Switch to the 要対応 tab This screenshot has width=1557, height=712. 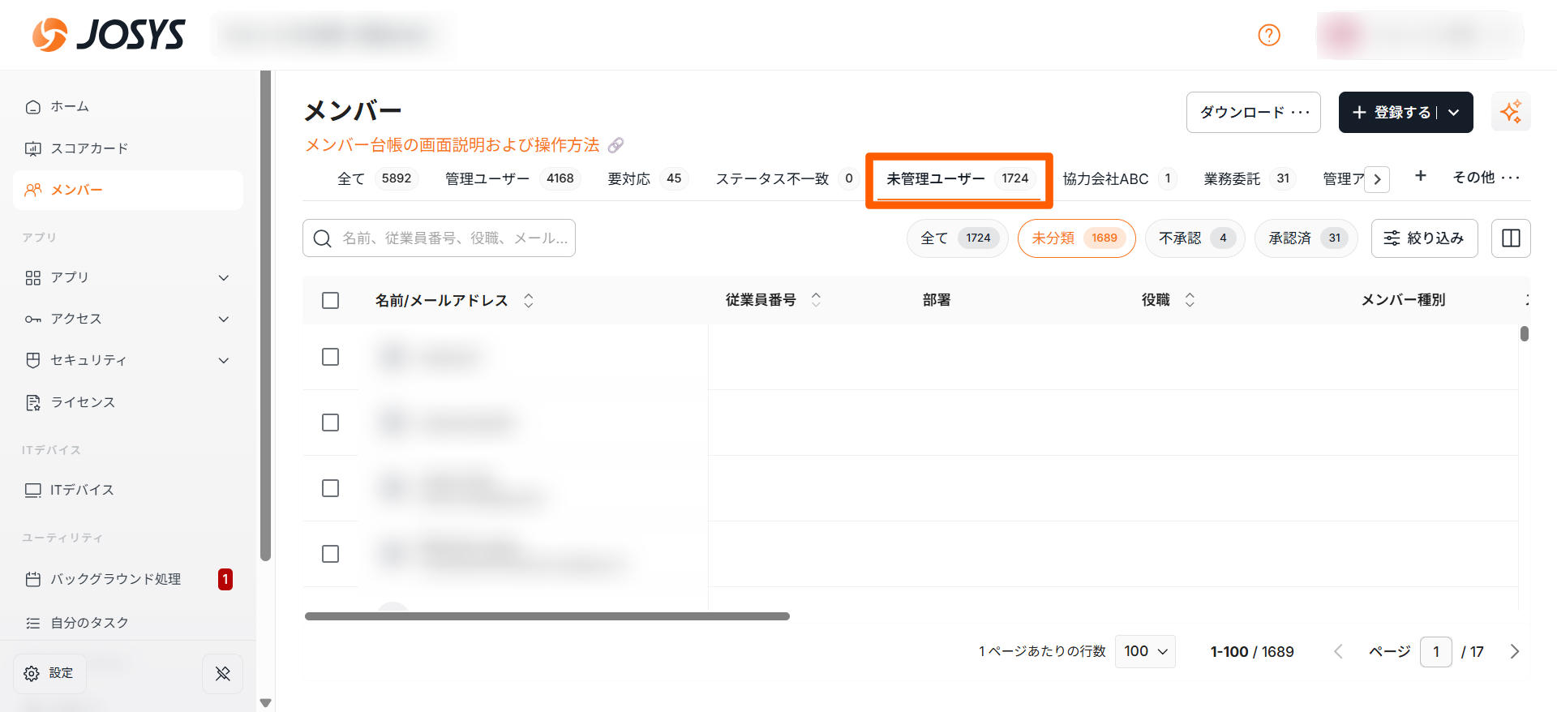[x=646, y=178]
